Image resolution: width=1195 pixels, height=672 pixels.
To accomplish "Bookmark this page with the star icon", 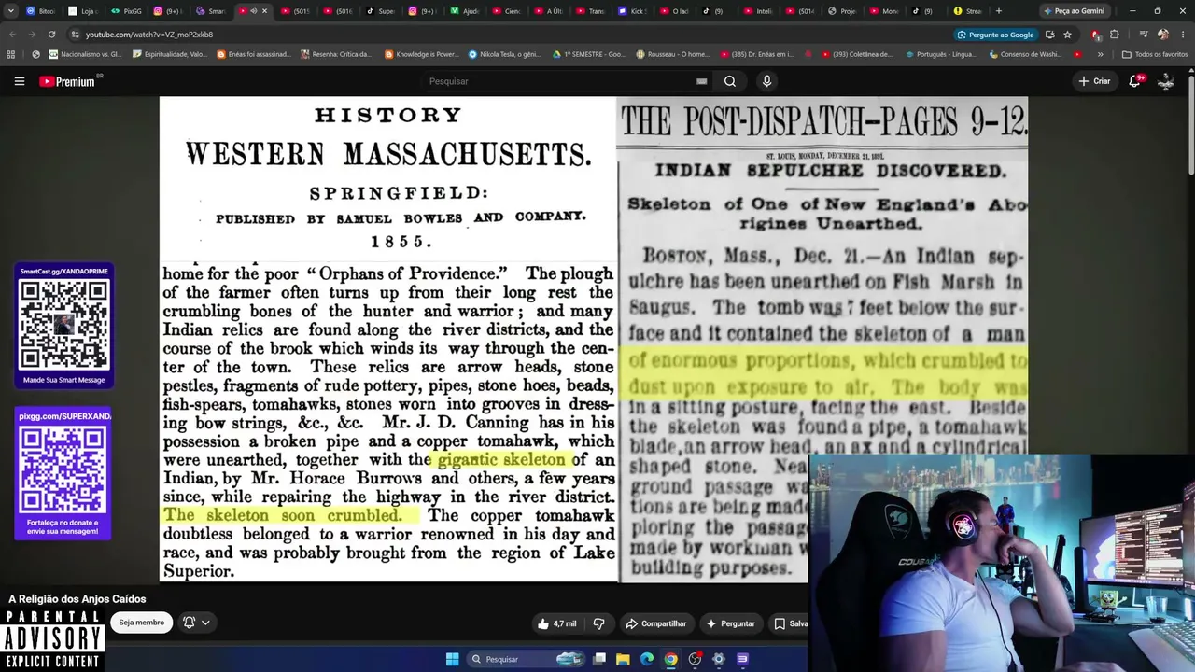I will click(1067, 35).
